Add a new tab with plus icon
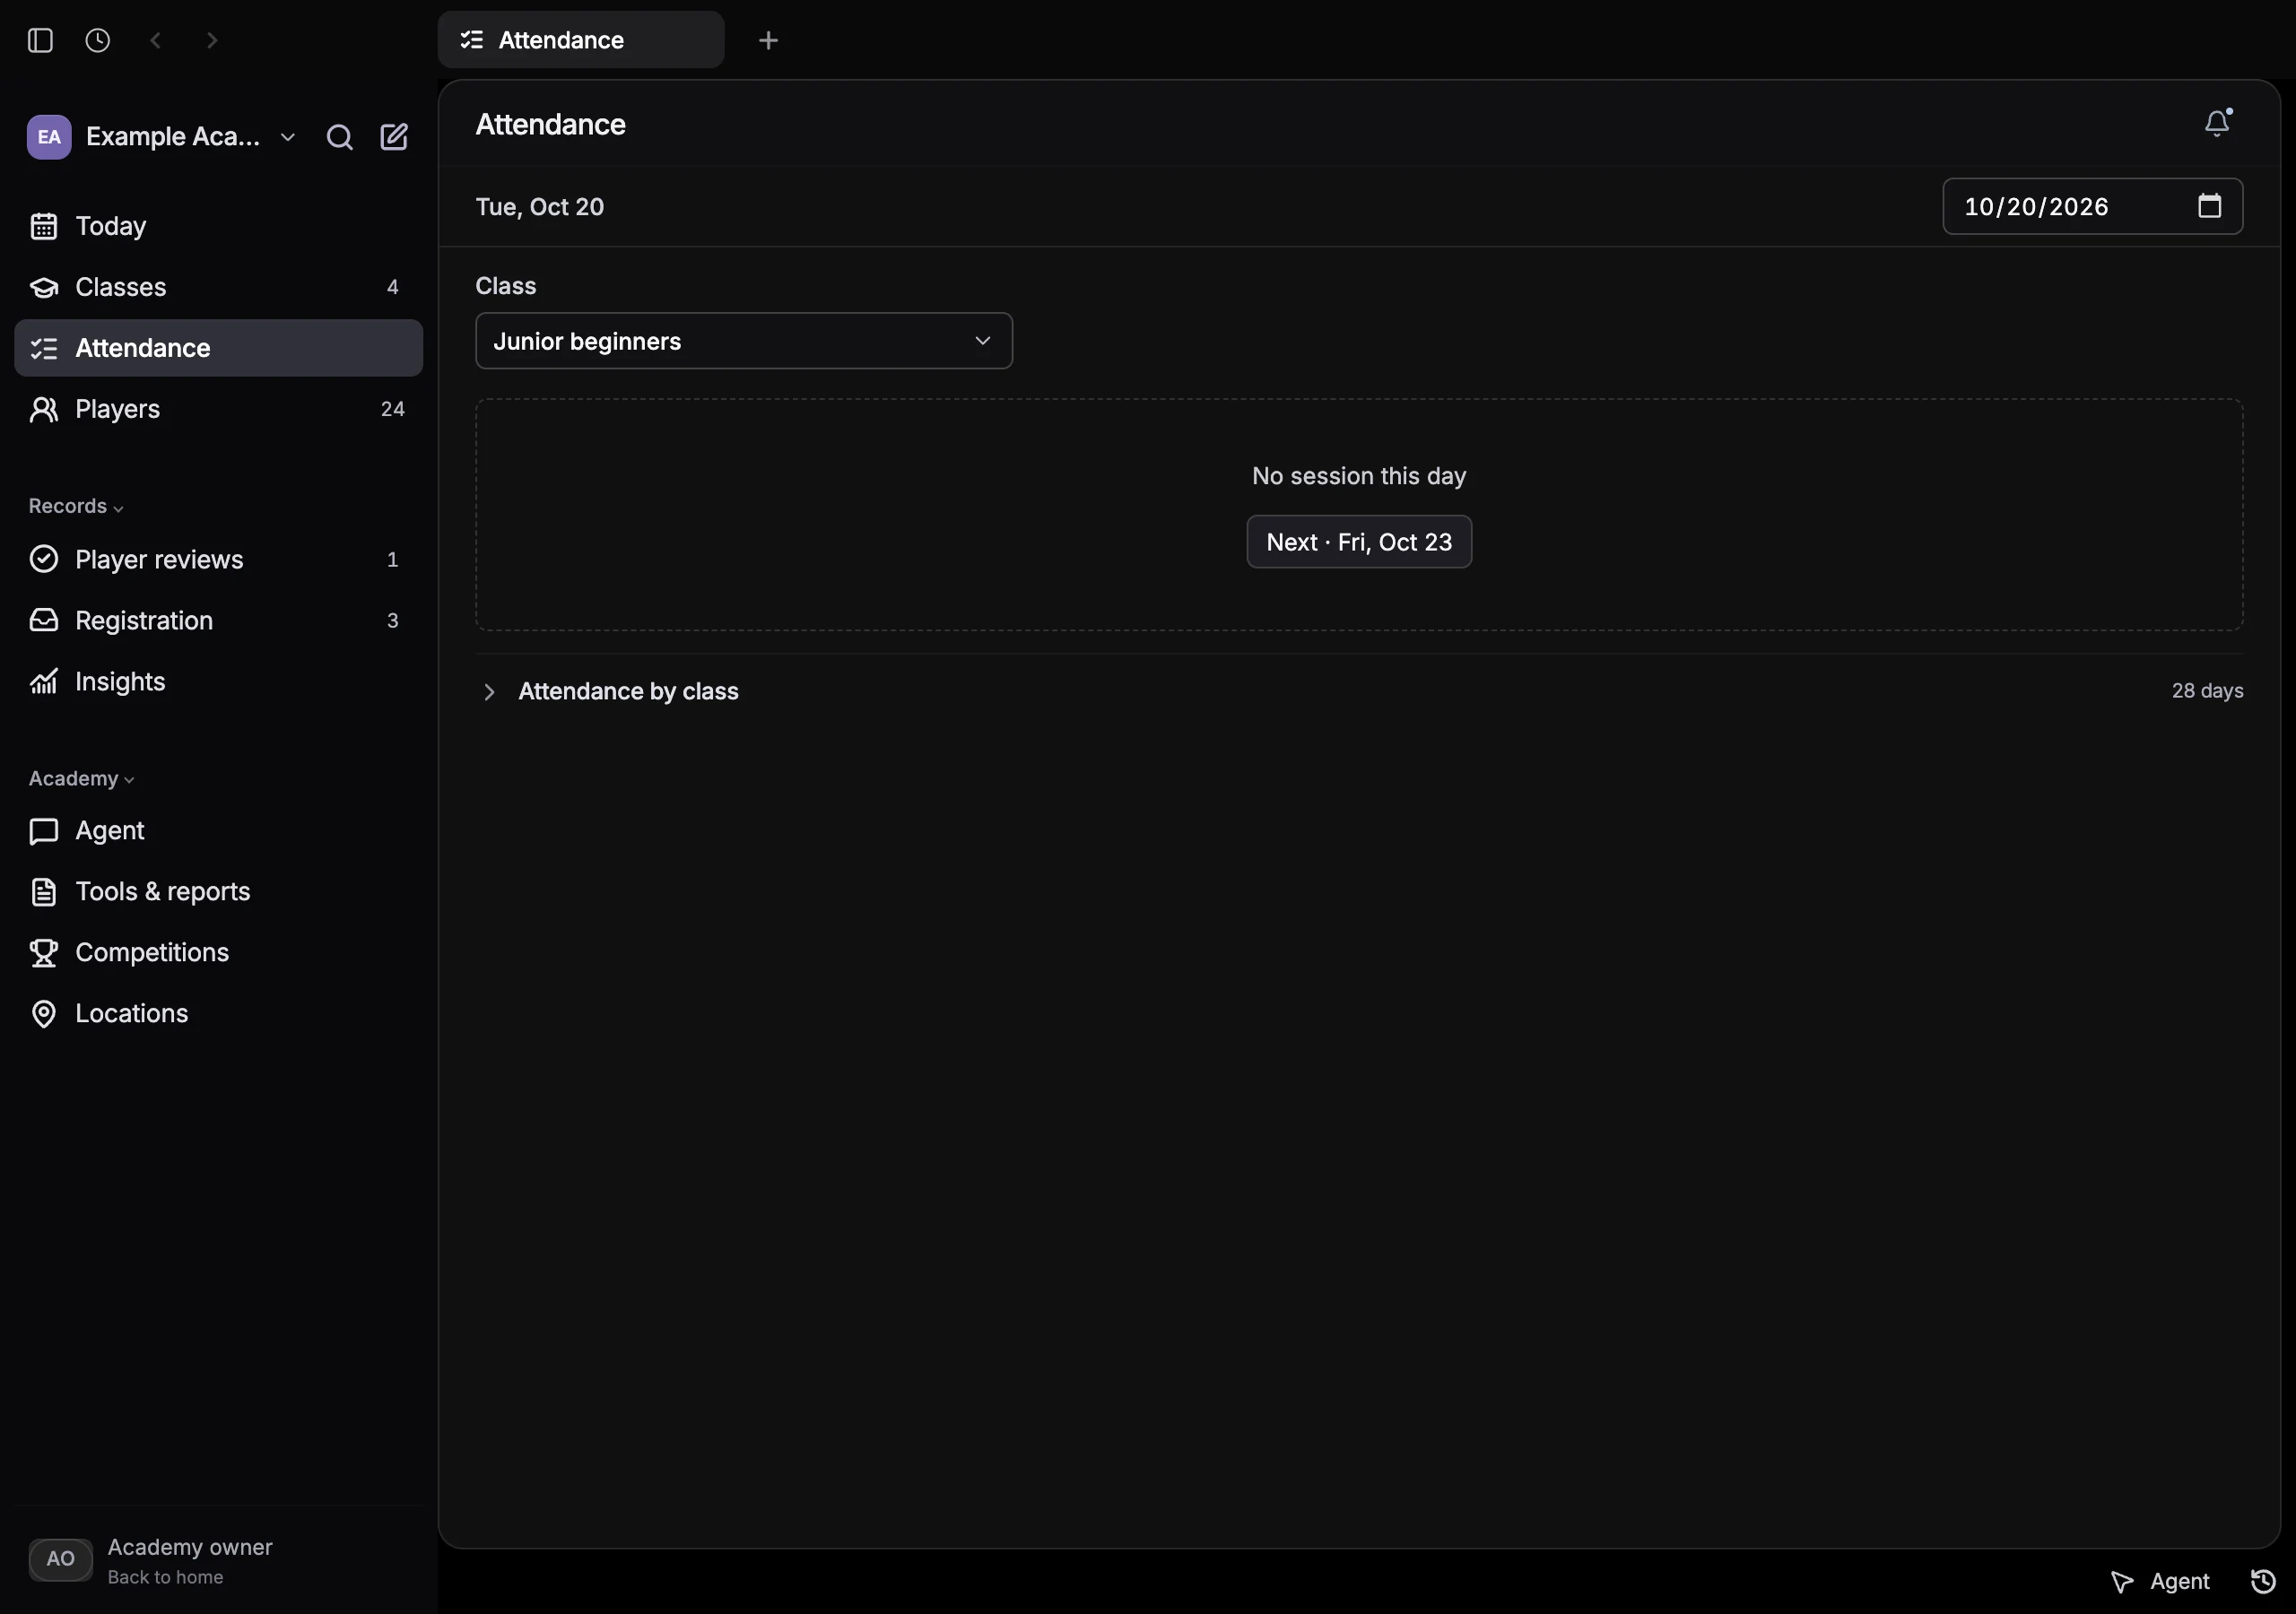2296x1614 pixels. (x=768, y=40)
